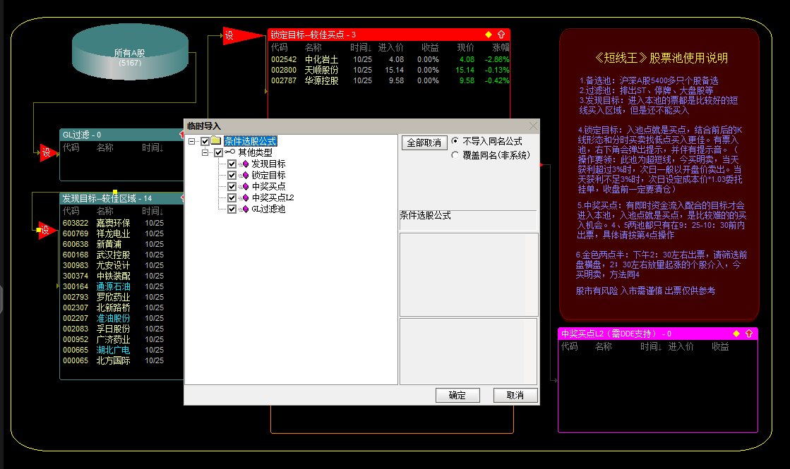
Task: Collapse the 其他类型 tree branch
Action: click(x=205, y=152)
